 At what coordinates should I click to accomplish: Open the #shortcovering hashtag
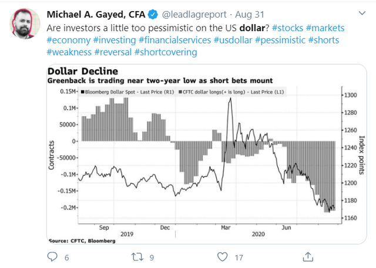pos(166,52)
